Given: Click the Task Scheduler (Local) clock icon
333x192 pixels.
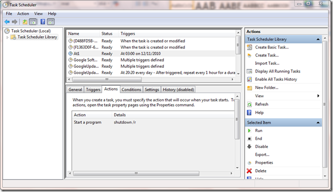Looking at the screenshot, I should click(7, 31).
